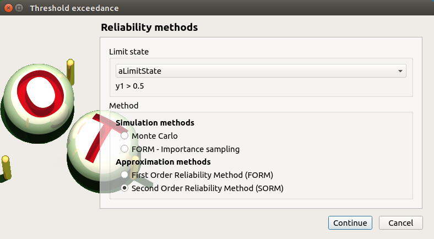Close the Threshold exceedance window

pyautogui.click(x=8, y=8)
